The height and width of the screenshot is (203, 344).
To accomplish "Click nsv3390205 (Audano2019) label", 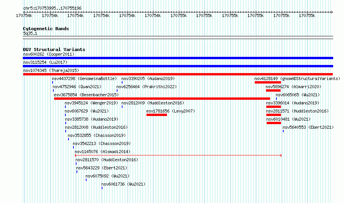I will (148, 78).
